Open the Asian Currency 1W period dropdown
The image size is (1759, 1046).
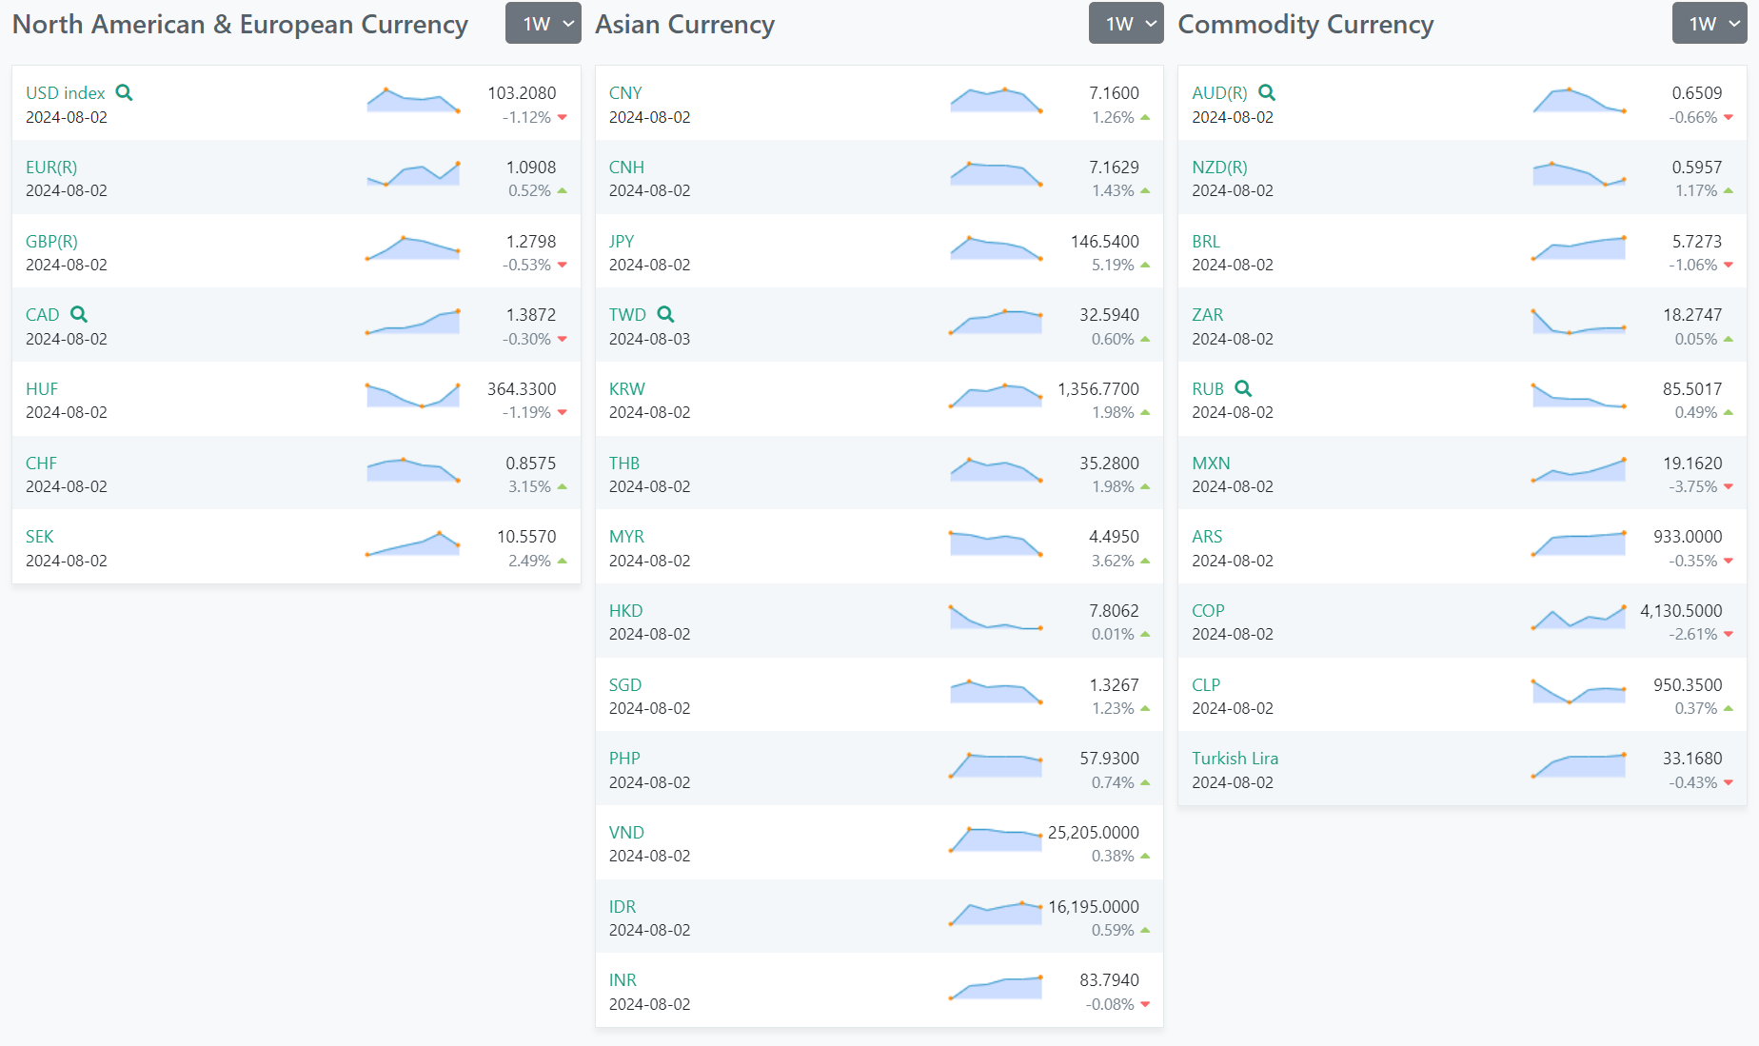click(1126, 24)
